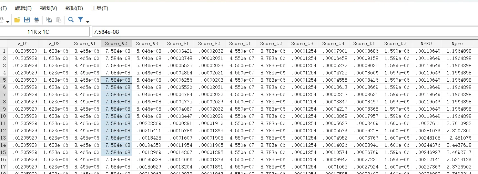This screenshot has width=478, height=174.
Task: Click the Paste clipboard icon
Action: pyautogui.click(x=59, y=20)
